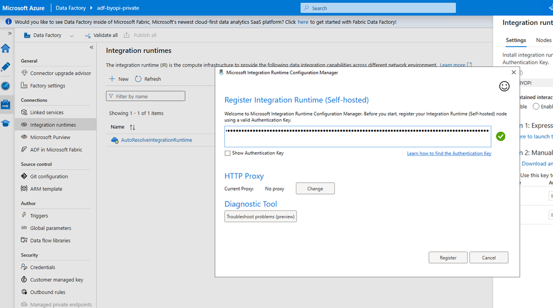Open Linked services

[x=42, y=112]
